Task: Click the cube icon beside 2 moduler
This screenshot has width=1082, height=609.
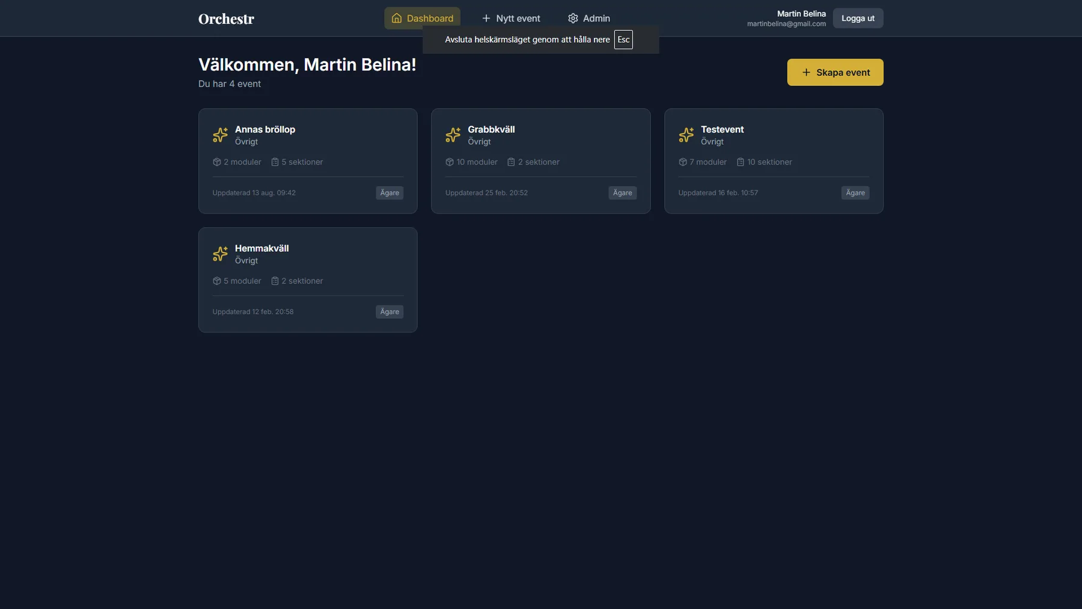Action: [217, 162]
